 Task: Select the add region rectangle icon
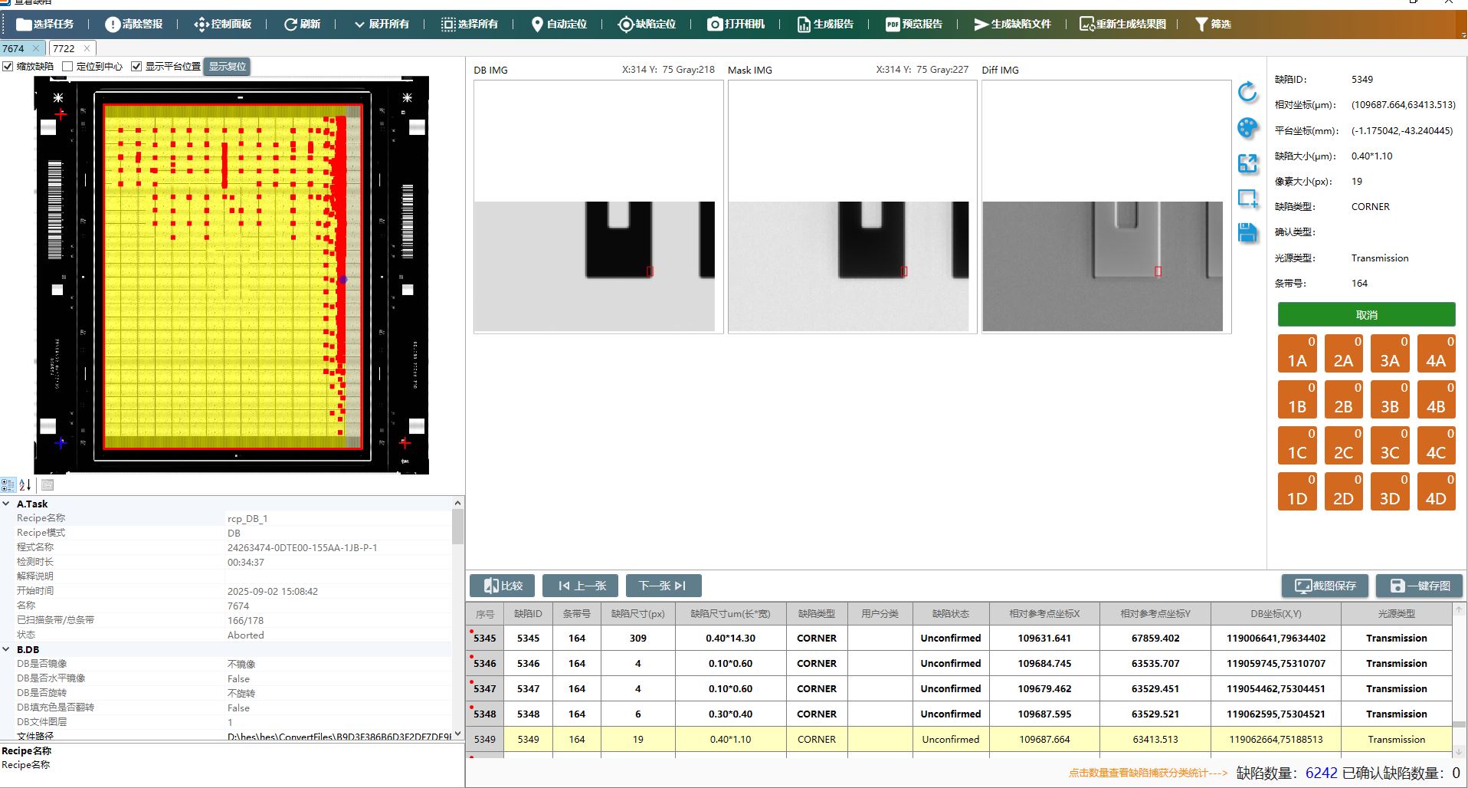[x=1247, y=199]
